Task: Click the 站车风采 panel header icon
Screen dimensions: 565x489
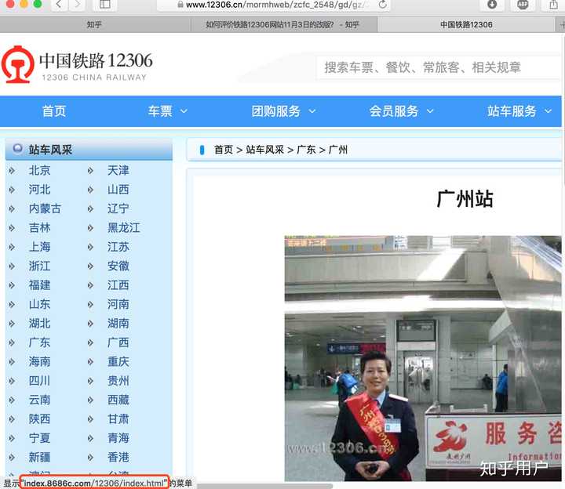Action: point(17,148)
